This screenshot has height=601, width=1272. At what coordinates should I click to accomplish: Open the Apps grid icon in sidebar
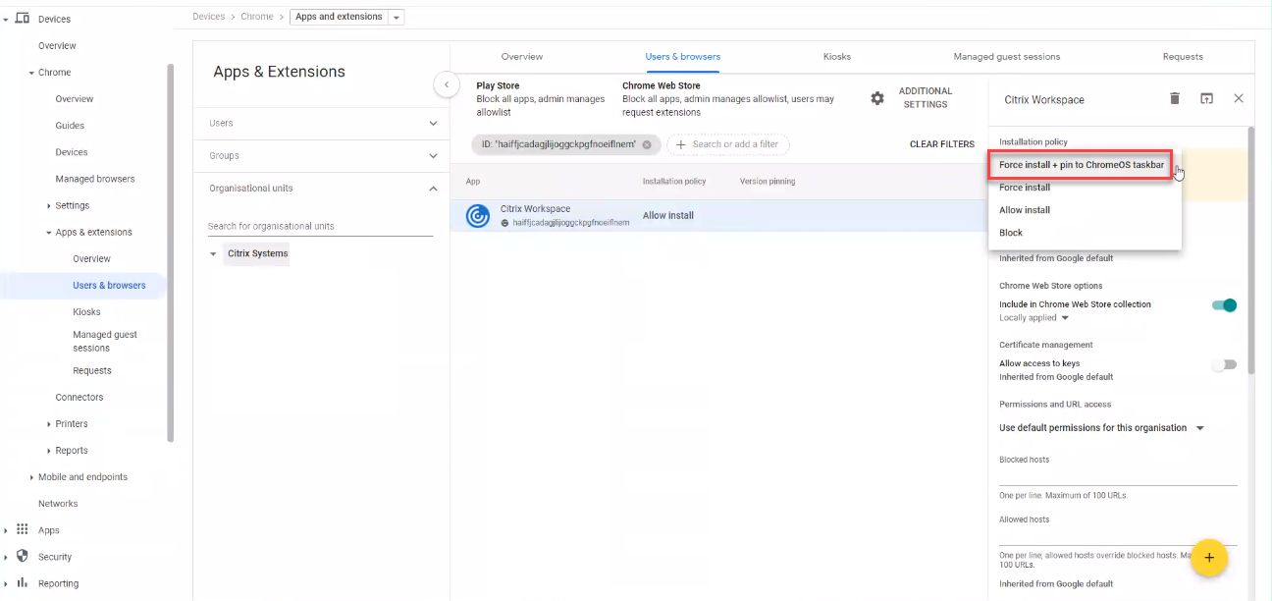click(23, 529)
